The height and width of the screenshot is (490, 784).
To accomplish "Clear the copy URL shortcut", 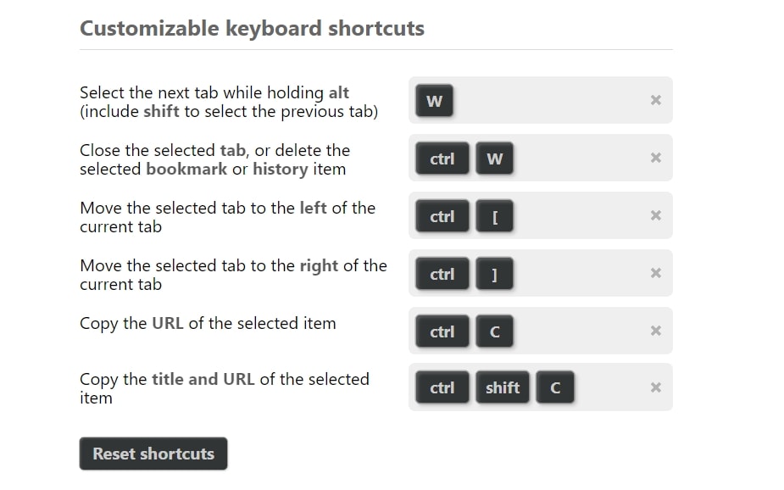I will tap(655, 331).
